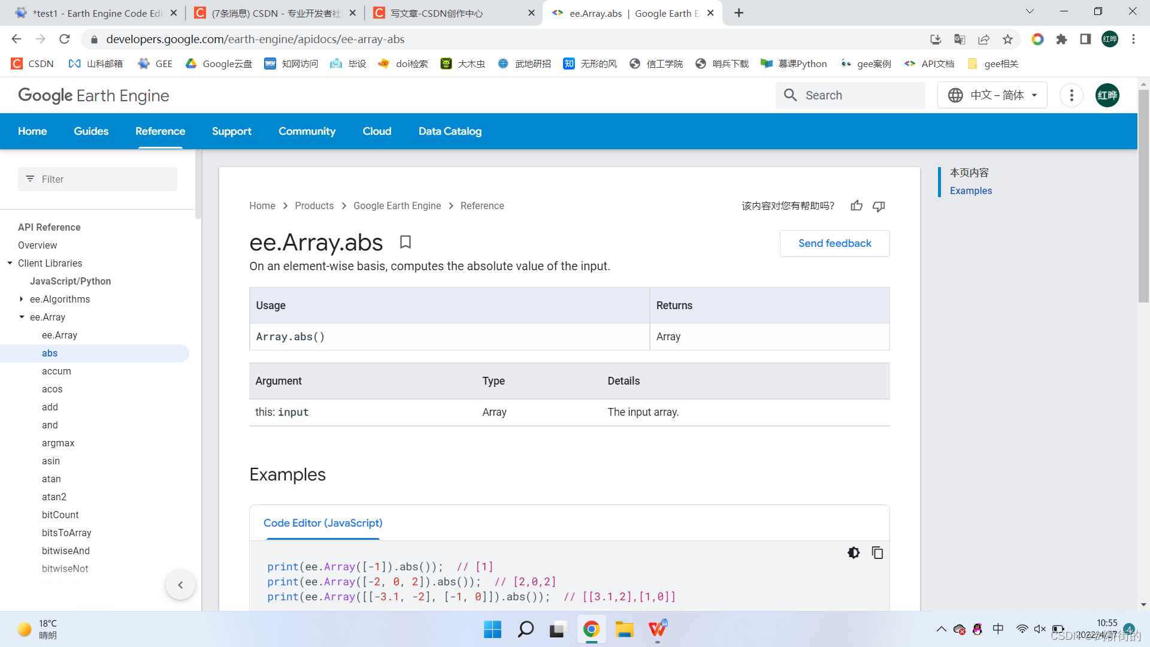Bookmark this page with star icon
The image size is (1150, 647).
(x=1007, y=39)
